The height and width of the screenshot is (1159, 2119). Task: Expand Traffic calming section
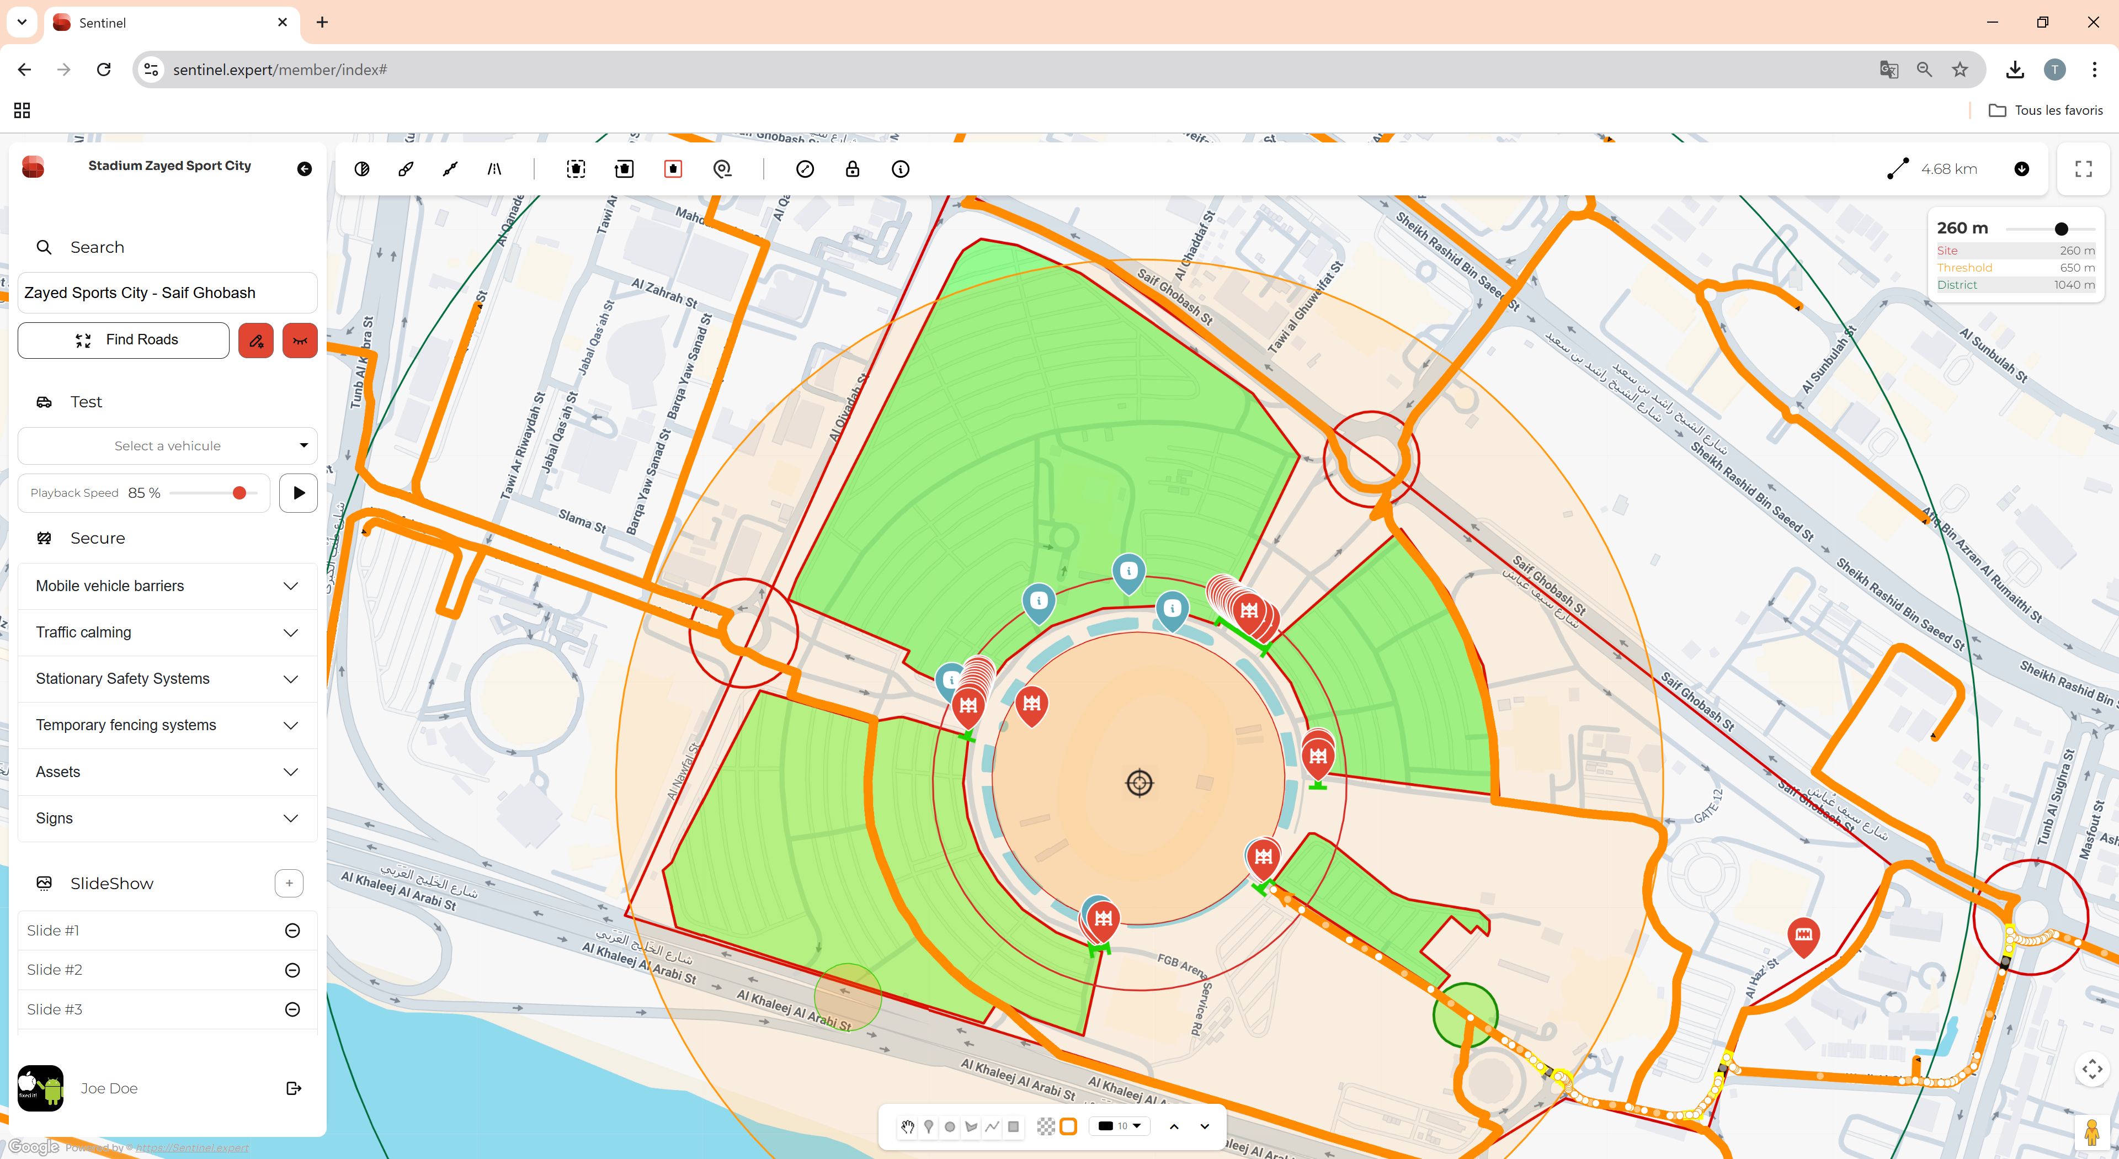168,632
